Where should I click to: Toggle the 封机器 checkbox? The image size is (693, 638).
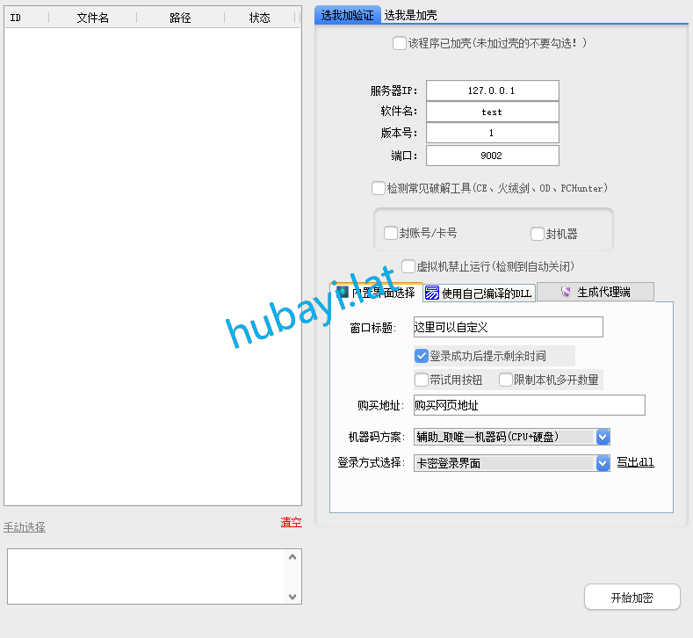click(x=538, y=234)
